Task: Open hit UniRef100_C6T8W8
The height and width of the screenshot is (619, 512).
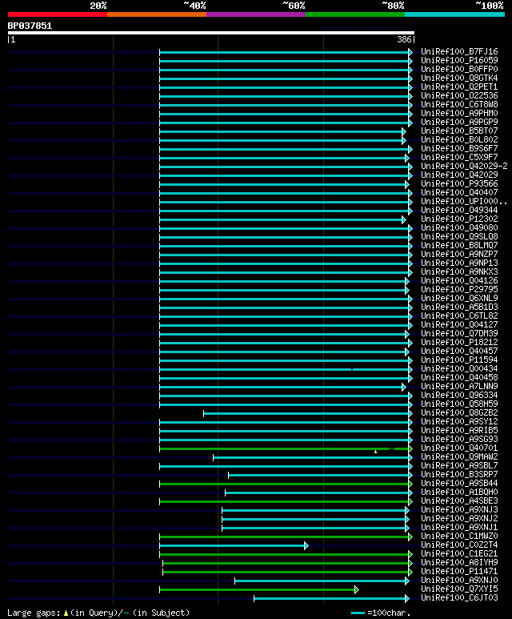Action: 459,105
